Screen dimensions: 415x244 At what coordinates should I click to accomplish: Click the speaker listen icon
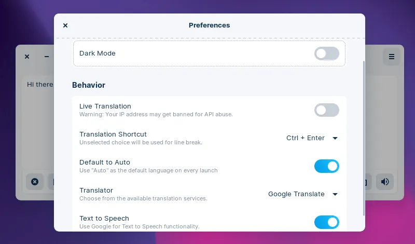pyautogui.click(x=385, y=182)
